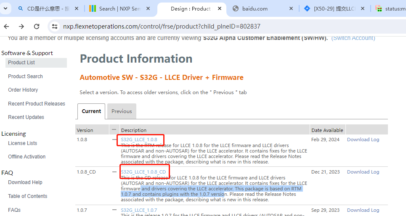Click the Version column header
The height and width of the screenshot is (216, 406).
92,130
